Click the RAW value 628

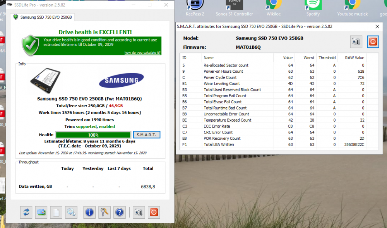(361, 71)
